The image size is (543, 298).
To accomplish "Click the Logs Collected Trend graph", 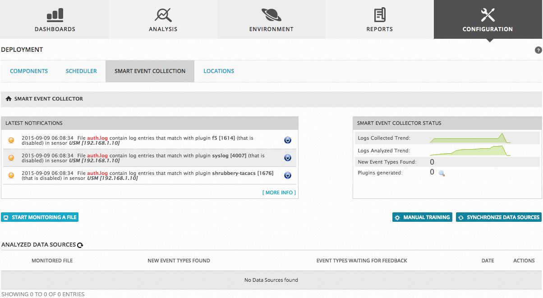I will [x=470, y=138].
